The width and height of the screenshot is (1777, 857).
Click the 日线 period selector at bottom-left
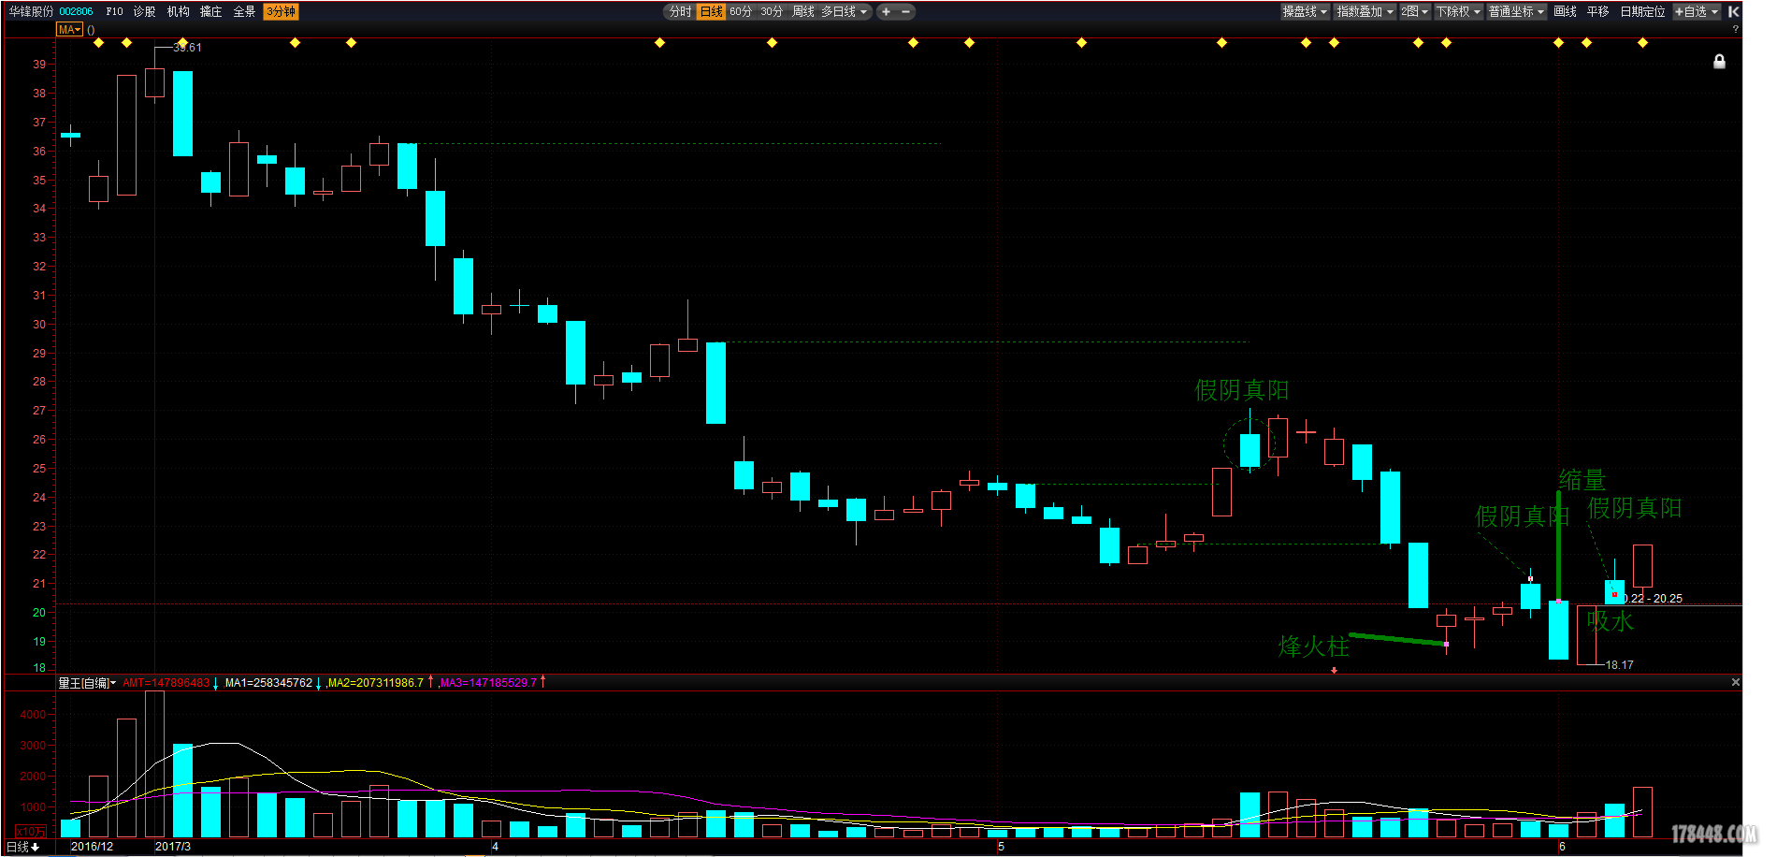click(22, 847)
